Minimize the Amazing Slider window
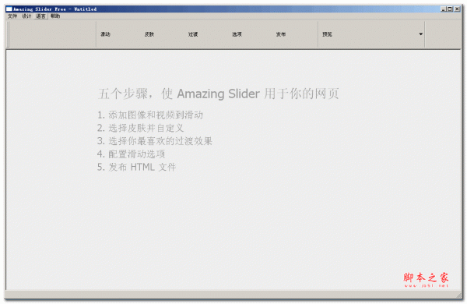The width and height of the screenshot is (467, 304). point(444,9)
